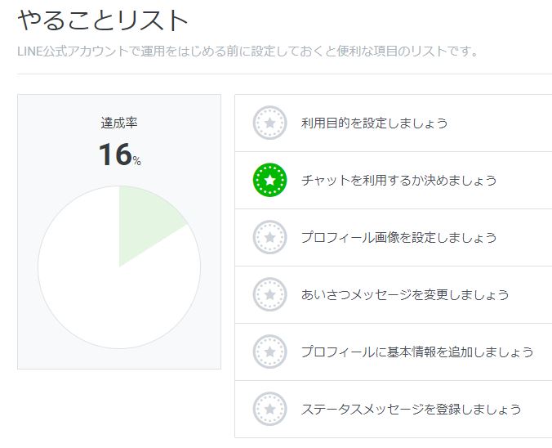Open the ステータスメッセージを登録しましょう item
552x448 pixels.
click(411, 409)
